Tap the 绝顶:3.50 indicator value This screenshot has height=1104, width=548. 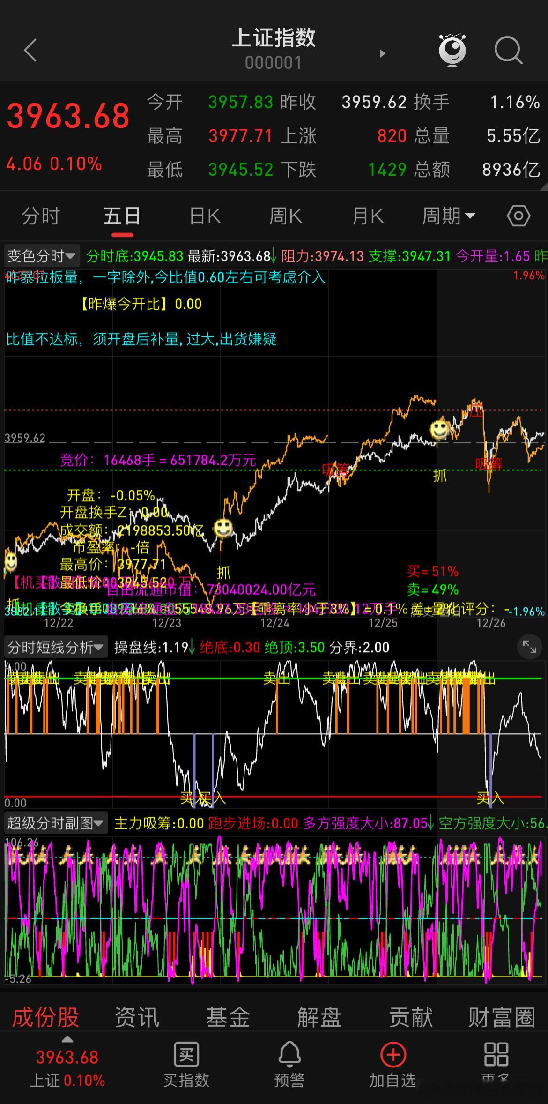pos(295,647)
